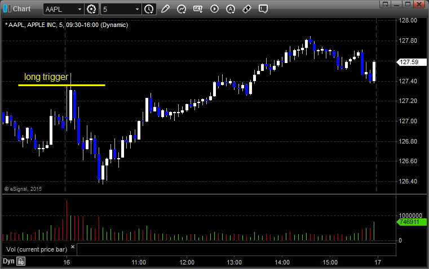Click the Dyn scaling label
This screenshot has height=269, width=429.
pyautogui.click(x=8, y=261)
